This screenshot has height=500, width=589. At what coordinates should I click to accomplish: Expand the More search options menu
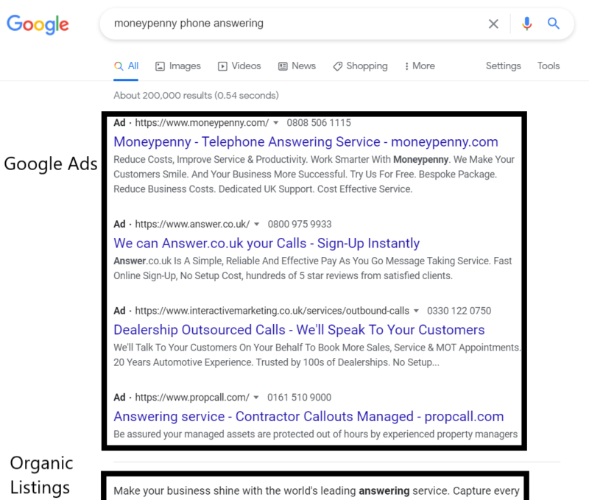420,66
